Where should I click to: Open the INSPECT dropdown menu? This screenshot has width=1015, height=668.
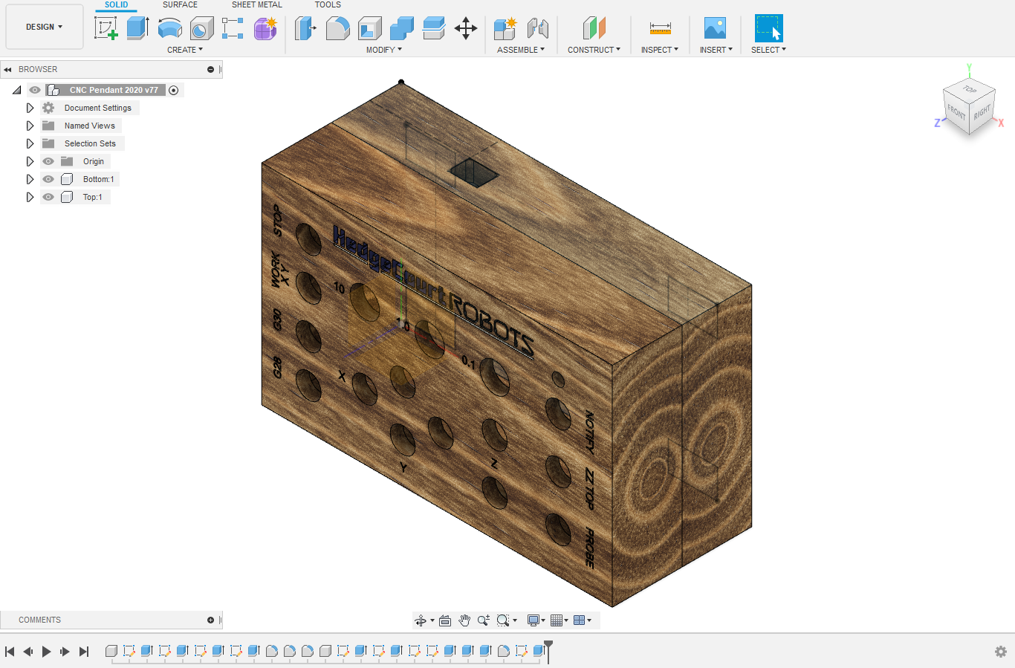point(660,50)
